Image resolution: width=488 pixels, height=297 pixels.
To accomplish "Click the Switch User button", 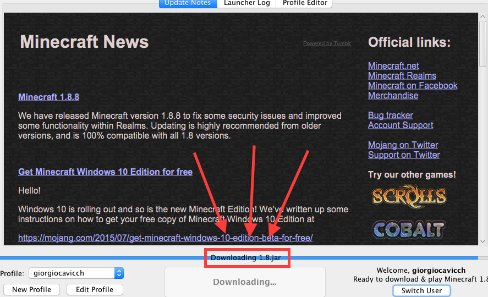I will 421,290.
